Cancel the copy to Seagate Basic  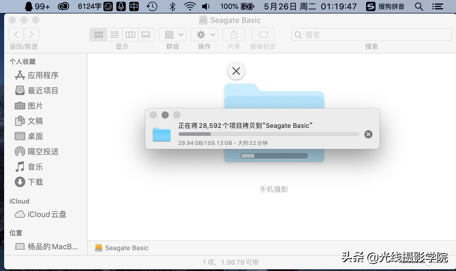click(368, 134)
